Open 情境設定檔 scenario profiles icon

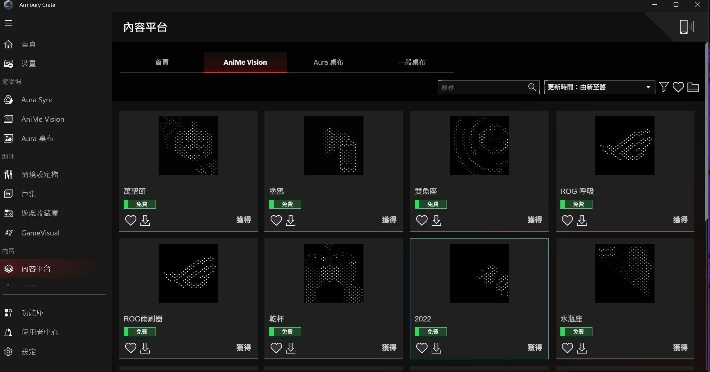coord(8,174)
